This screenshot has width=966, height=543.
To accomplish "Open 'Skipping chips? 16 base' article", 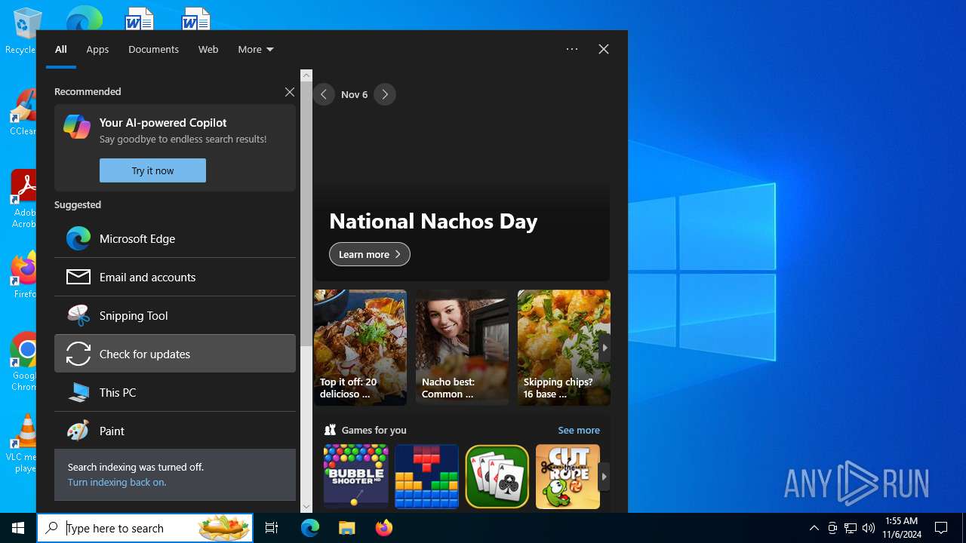I will (x=564, y=348).
